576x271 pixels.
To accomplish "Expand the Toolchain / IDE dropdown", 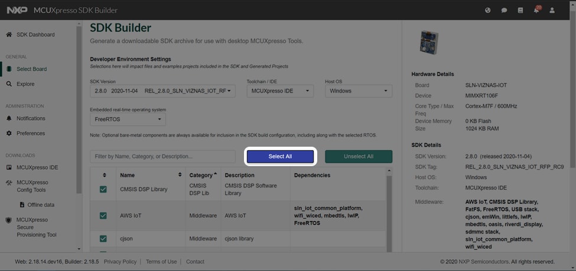I will pyautogui.click(x=281, y=91).
